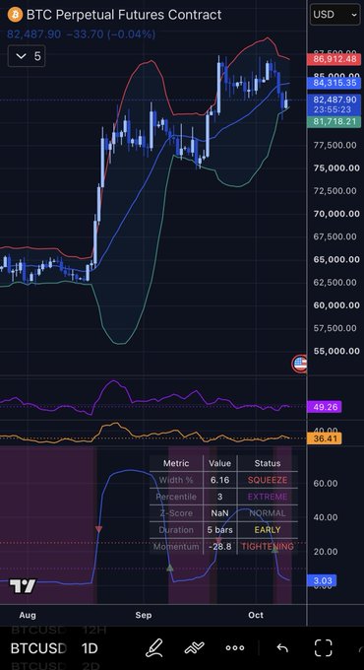Viewport: 364px width, 670px height.
Task: Tap the Sep label on time axis
Action: tap(144, 615)
